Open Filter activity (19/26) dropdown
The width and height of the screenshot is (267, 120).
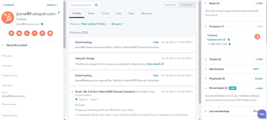(x=94, y=24)
